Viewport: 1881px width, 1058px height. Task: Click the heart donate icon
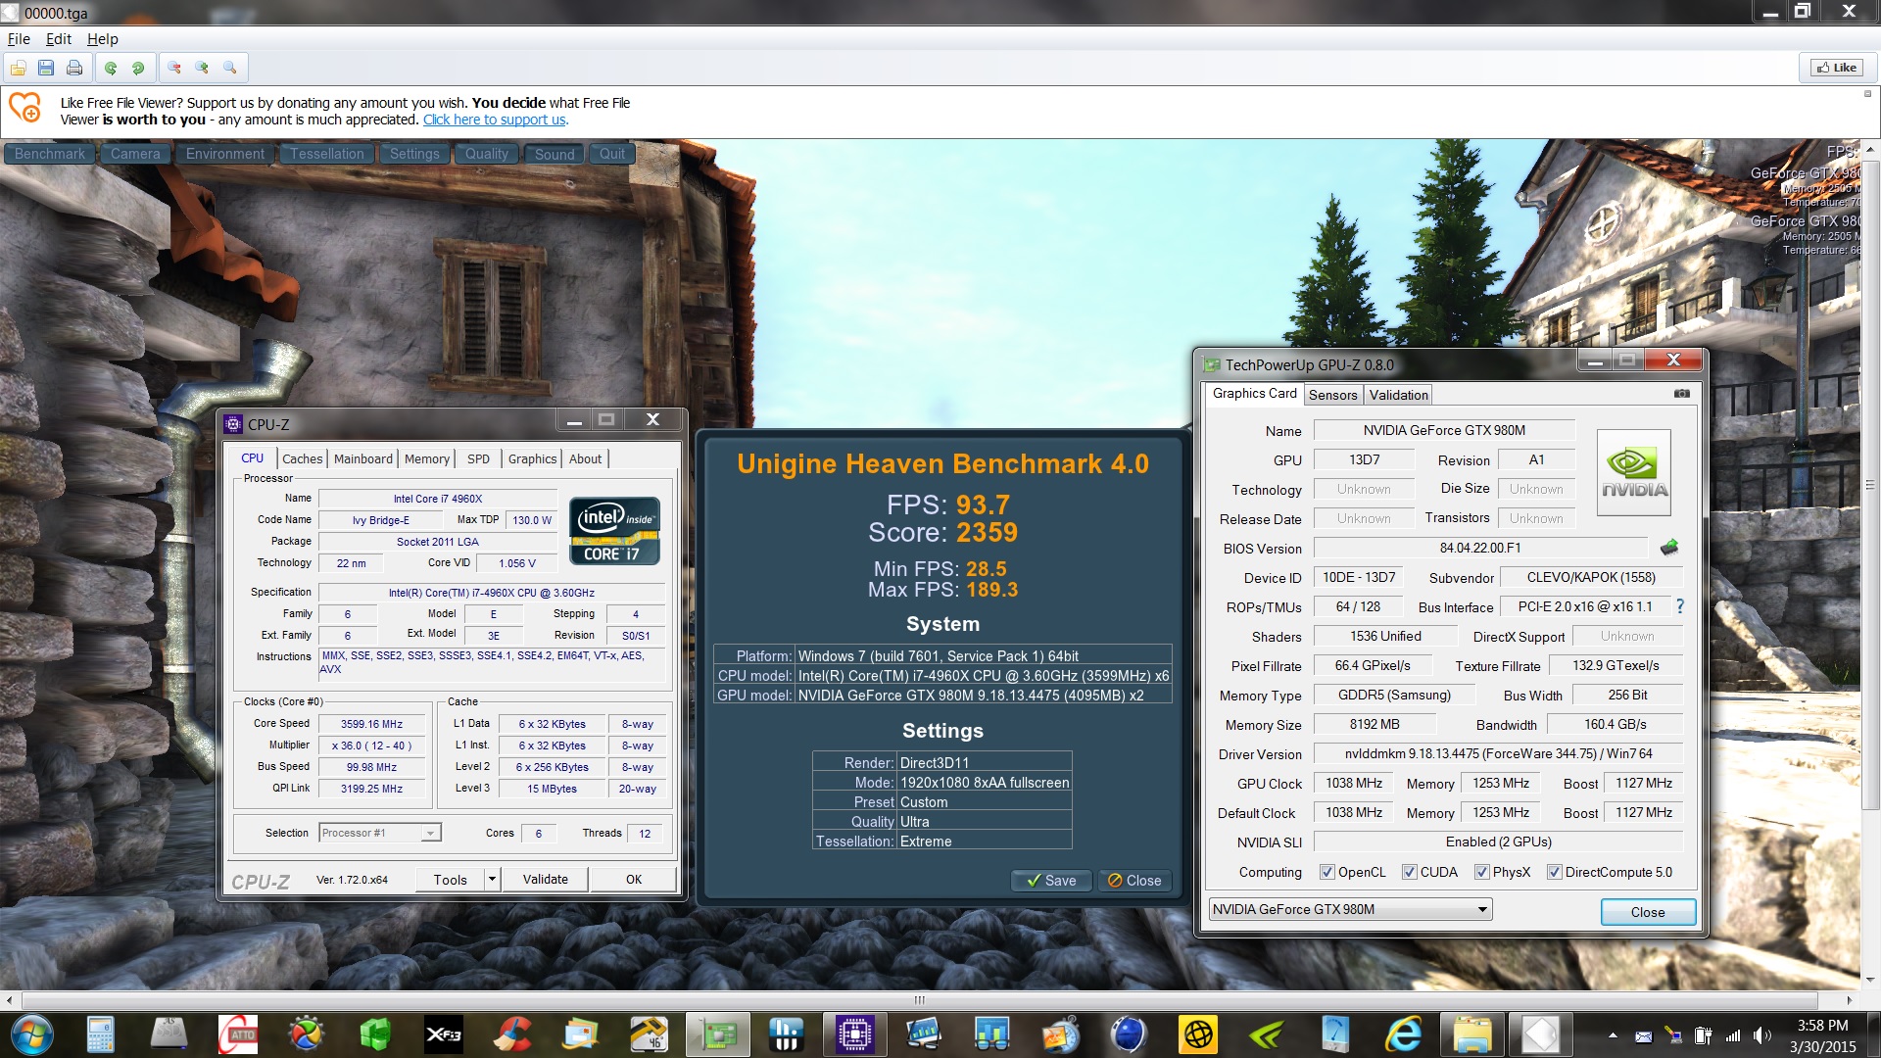[x=25, y=108]
